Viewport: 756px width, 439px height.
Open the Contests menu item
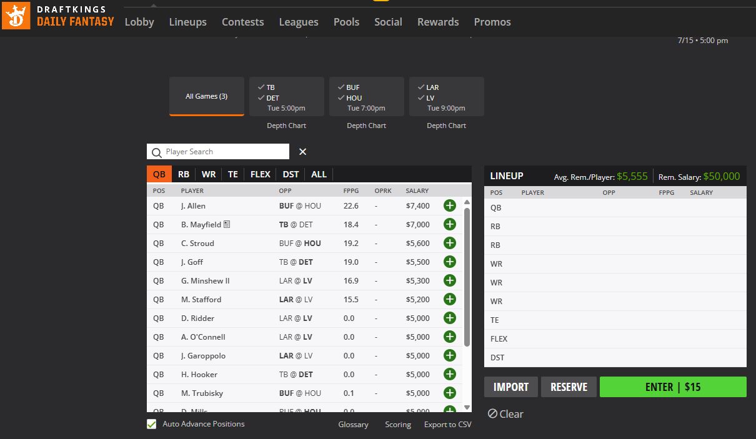pos(242,22)
